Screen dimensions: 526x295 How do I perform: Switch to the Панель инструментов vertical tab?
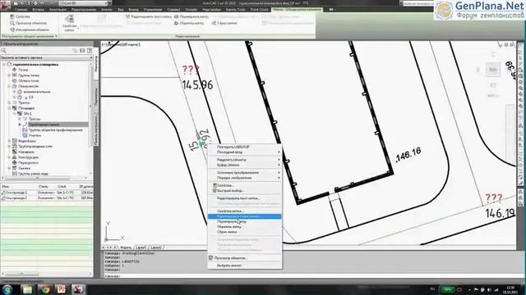coord(95,129)
